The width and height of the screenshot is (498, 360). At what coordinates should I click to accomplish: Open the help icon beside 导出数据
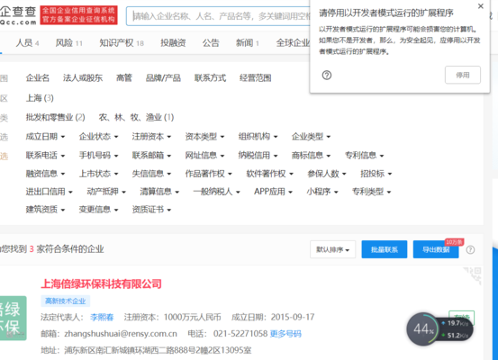470,250
